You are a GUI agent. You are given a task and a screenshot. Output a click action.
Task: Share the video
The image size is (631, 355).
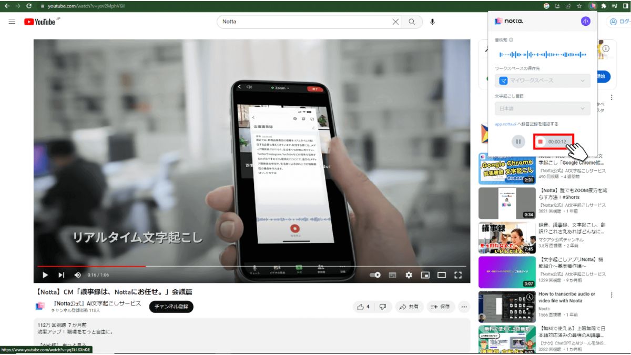coord(409,307)
